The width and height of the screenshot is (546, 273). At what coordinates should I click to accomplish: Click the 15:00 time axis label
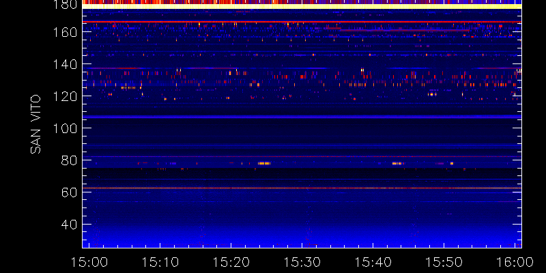coord(89,262)
